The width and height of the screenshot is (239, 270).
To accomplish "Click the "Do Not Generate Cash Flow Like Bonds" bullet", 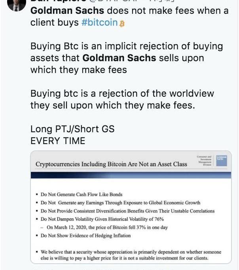I will coord(81,195).
